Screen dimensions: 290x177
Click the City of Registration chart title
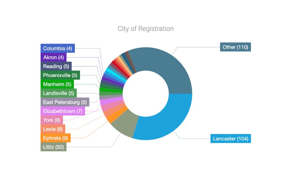click(146, 29)
